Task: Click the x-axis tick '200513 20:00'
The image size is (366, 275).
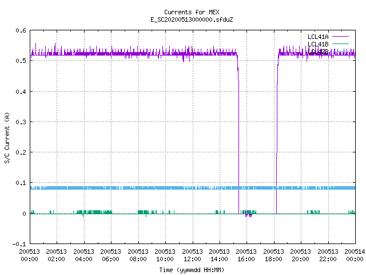Action: pyautogui.click(x=300, y=256)
